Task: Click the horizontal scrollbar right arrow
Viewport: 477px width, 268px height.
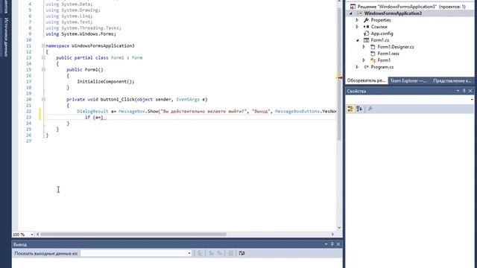Action: click(332, 234)
